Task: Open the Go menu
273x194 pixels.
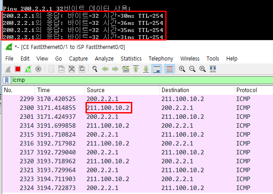Action: click(58, 59)
